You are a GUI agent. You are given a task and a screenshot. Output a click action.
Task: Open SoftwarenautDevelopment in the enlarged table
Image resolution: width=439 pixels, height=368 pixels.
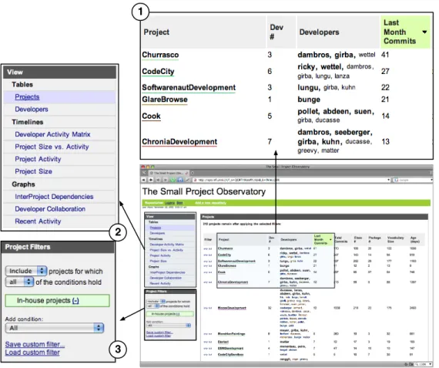(189, 87)
